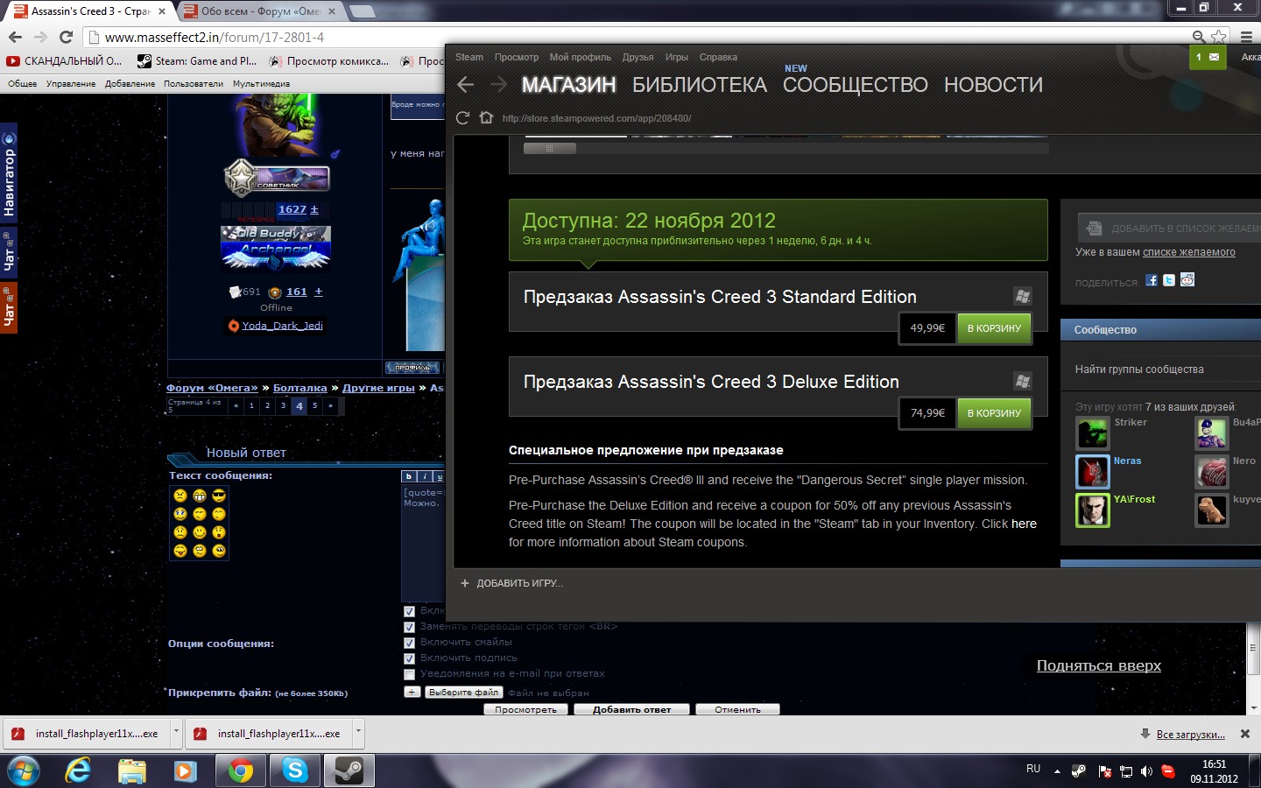Open the Steam menu
The height and width of the screenshot is (788, 1261).
tap(468, 57)
